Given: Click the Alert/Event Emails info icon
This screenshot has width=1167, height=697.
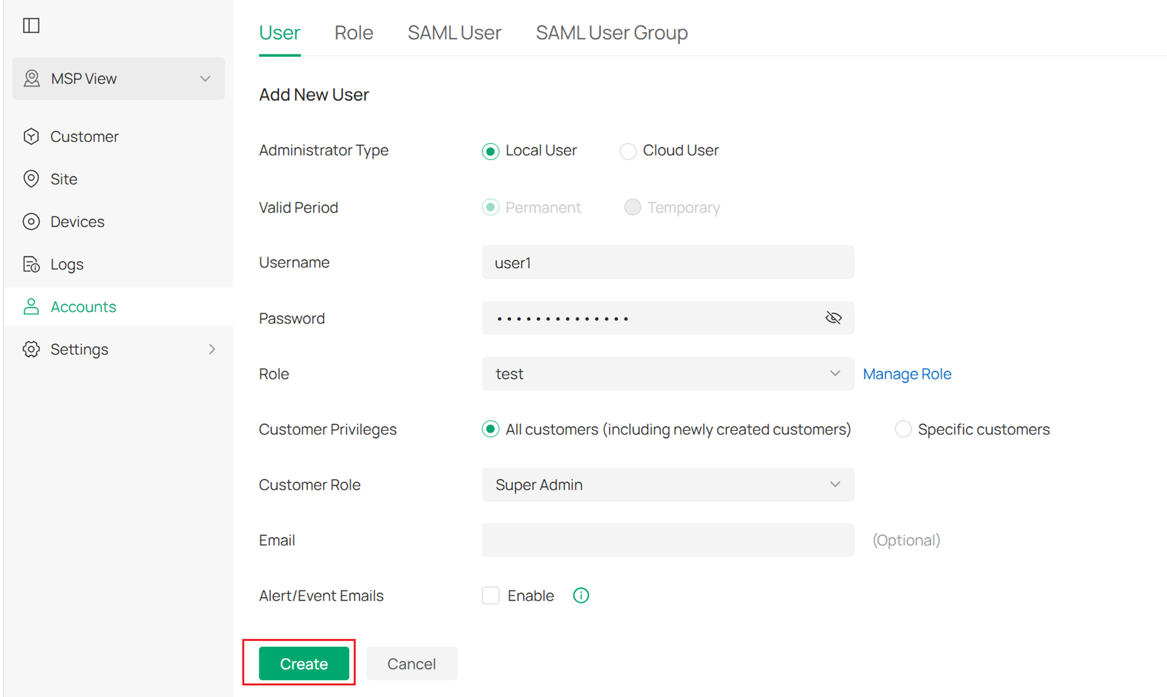Looking at the screenshot, I should coord(580,595).
